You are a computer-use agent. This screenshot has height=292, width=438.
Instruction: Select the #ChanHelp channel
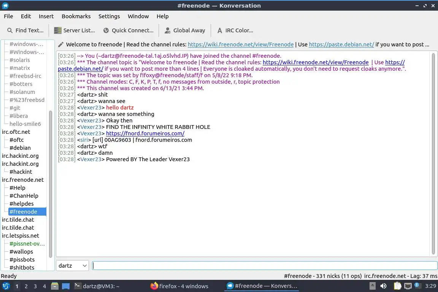click(x=24, y=196)
